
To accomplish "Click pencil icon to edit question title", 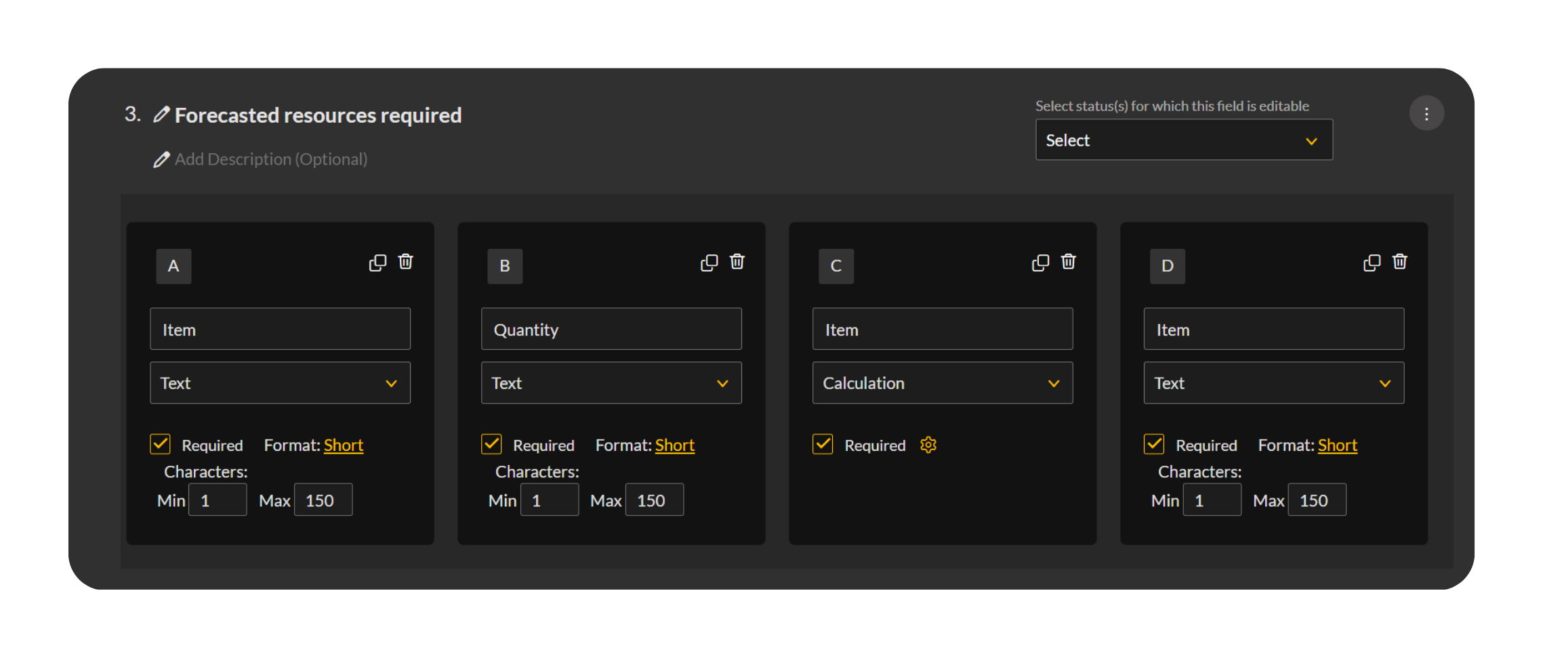I will click(161, 115).
